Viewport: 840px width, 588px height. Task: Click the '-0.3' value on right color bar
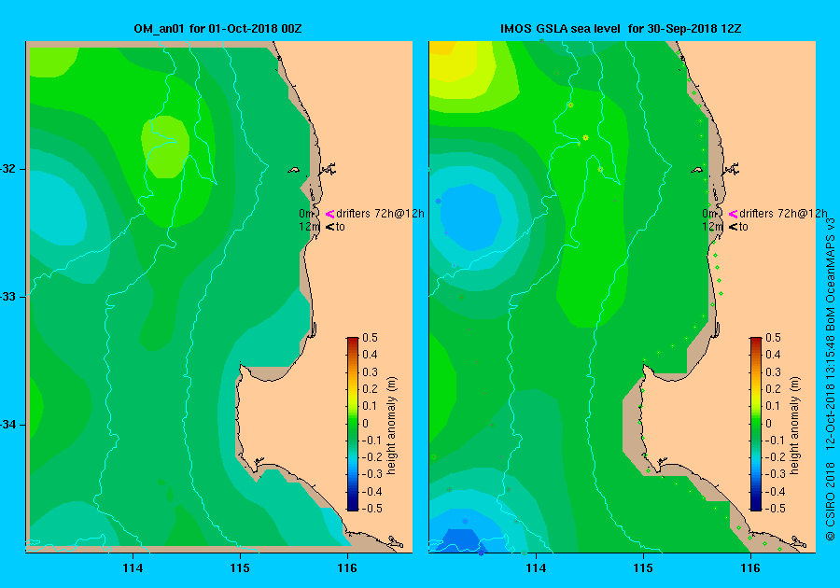tap(774, 474)
